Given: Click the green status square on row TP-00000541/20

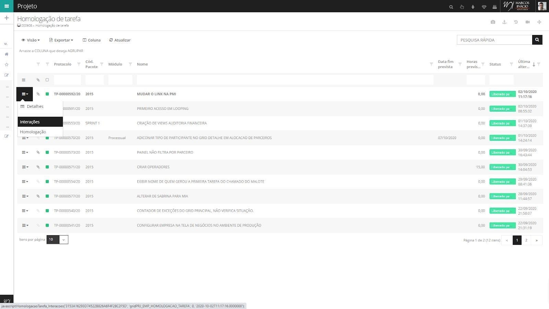Looking at the screenshot, I should click(x=47, y=226).
